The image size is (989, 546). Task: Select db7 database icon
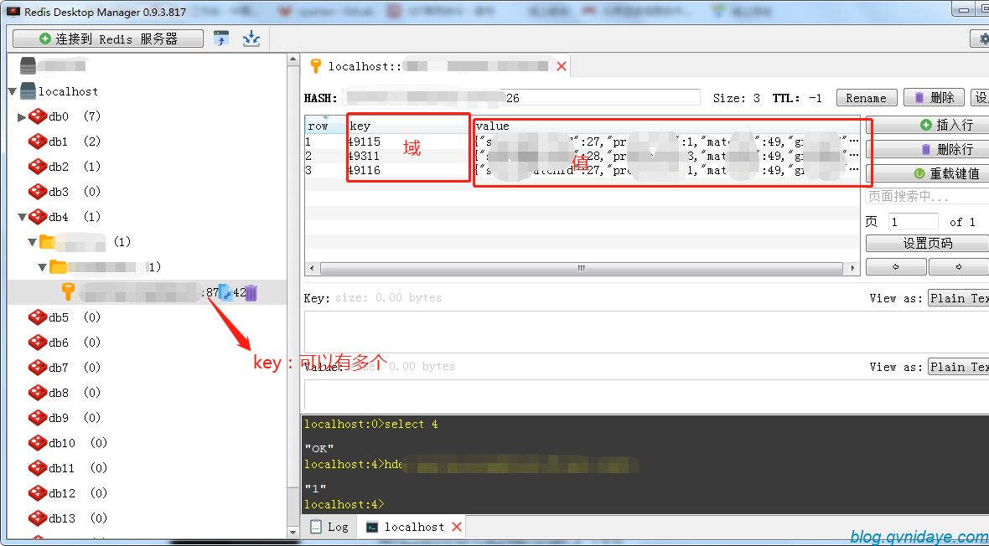click(38, 368)
